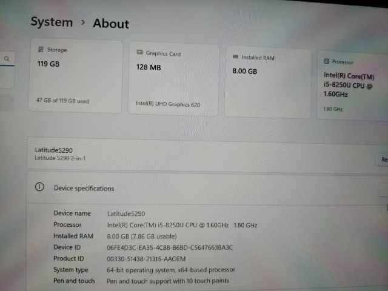Select the '8.00 GB' value in RAM card
Viewport: 388px width, 291px height.
[245, 72]
